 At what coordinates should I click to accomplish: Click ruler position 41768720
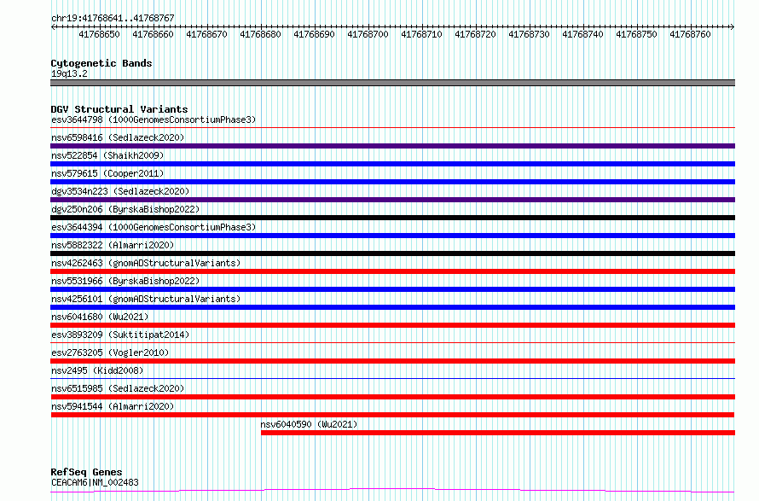[x=475, y=34]
